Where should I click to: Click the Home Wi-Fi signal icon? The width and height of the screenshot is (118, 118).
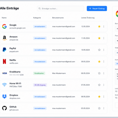4,85
